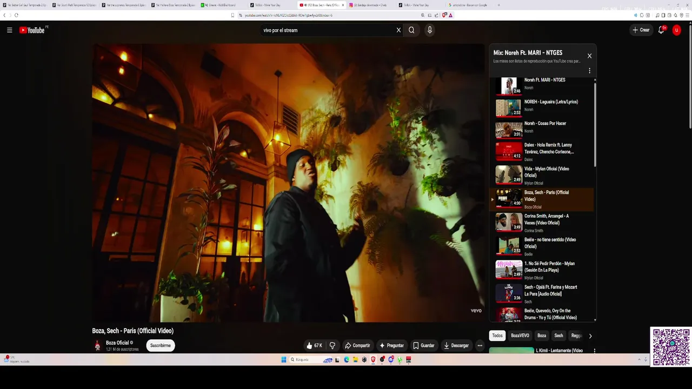Reload the page with the refresh icon
The height and width of the screenshot is (389, 692).
(16, 15)
